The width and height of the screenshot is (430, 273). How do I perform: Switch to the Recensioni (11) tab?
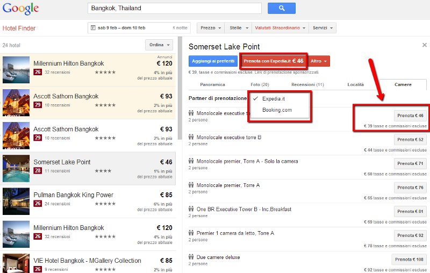coord(307,84)
